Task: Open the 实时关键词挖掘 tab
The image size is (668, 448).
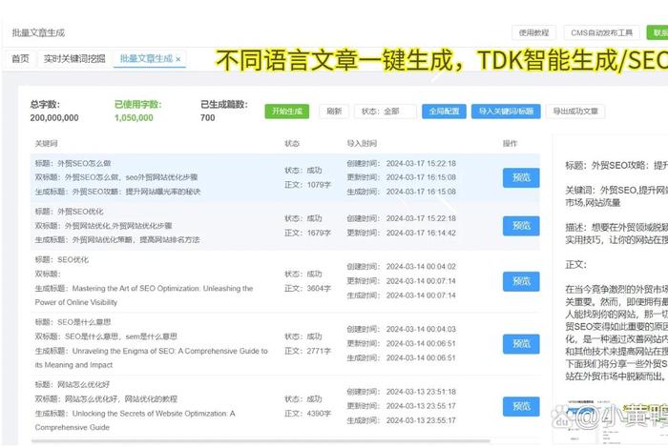Action: coord(74,59)
